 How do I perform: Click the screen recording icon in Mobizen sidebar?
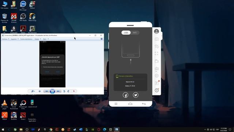point(156,61)
